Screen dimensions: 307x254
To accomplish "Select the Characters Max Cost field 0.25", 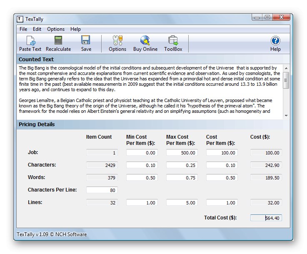I will 182,165.
